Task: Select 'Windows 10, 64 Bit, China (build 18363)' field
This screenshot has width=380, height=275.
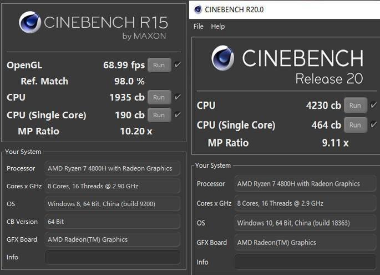Action: (305, 223)
